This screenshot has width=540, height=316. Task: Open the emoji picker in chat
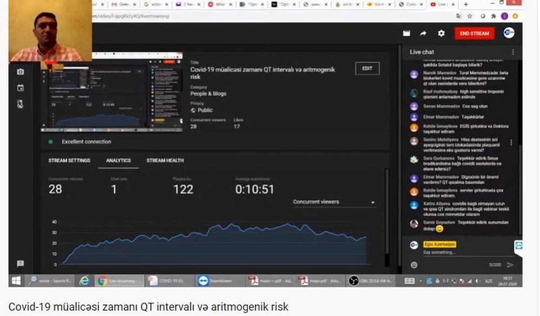(414, 265)
